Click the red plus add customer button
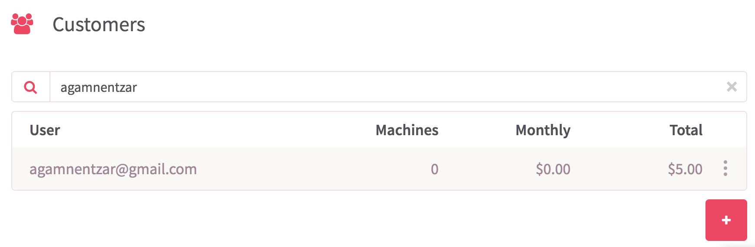 pyautogui.click(x=726, y=220)
